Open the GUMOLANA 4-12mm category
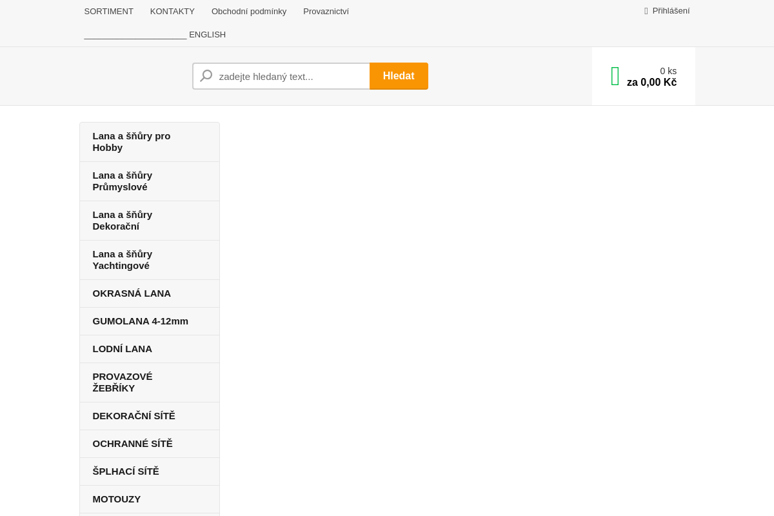The image size is (774, 516). click(141, 321)
